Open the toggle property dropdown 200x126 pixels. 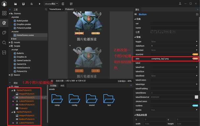197,42
